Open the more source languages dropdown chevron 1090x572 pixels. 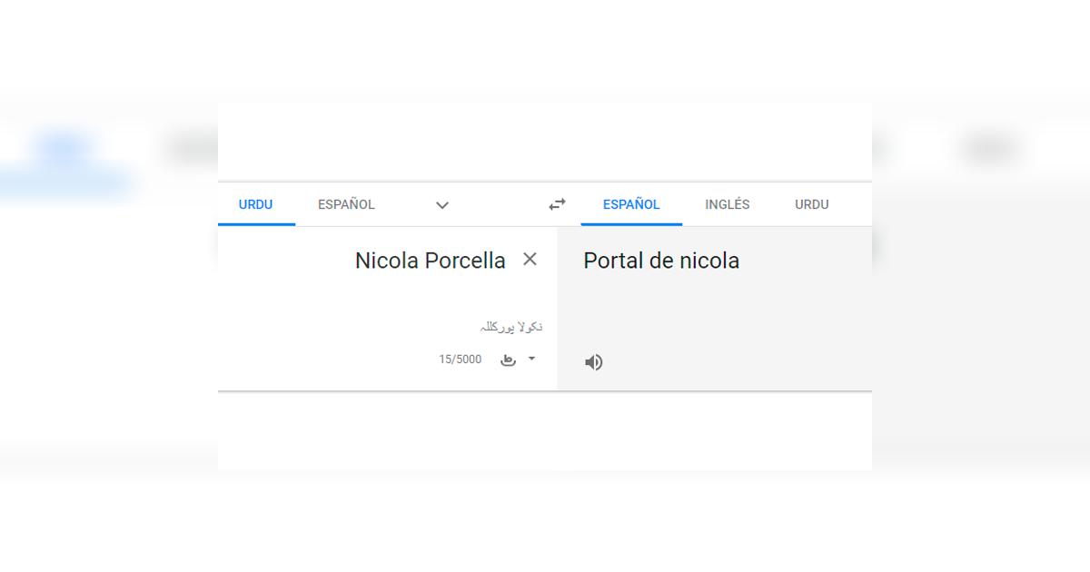(442, 206)
